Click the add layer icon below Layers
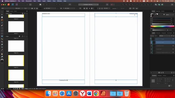The image size is (175, 98). pos(172,73)
